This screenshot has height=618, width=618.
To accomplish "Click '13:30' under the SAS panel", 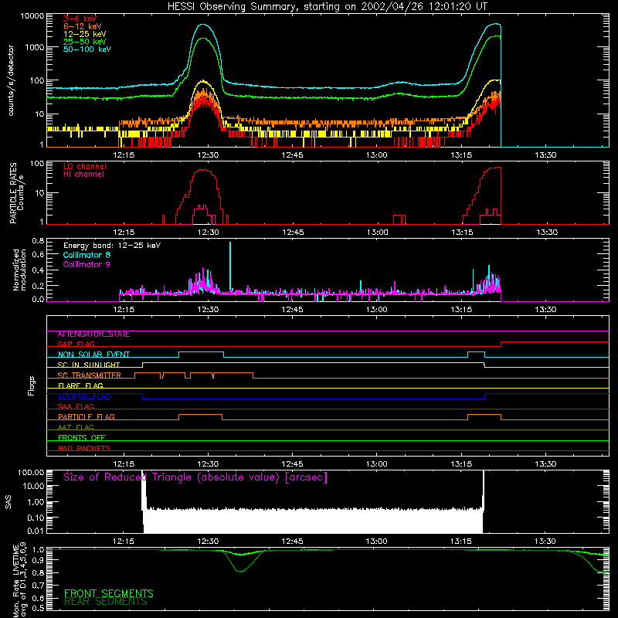I will [546, 542].
